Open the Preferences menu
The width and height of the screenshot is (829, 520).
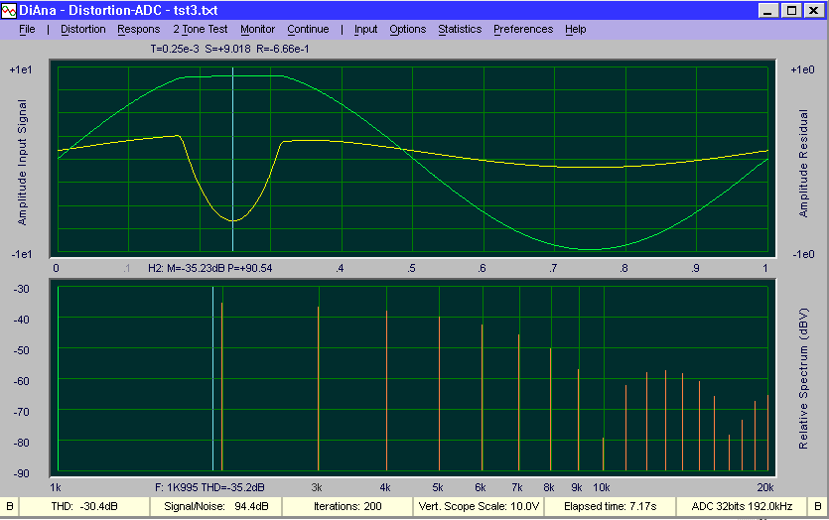[523, 30]
